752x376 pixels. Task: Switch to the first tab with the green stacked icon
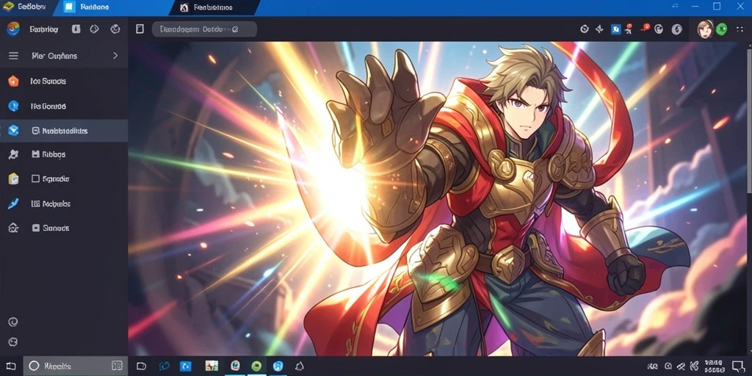pos(25,7)
